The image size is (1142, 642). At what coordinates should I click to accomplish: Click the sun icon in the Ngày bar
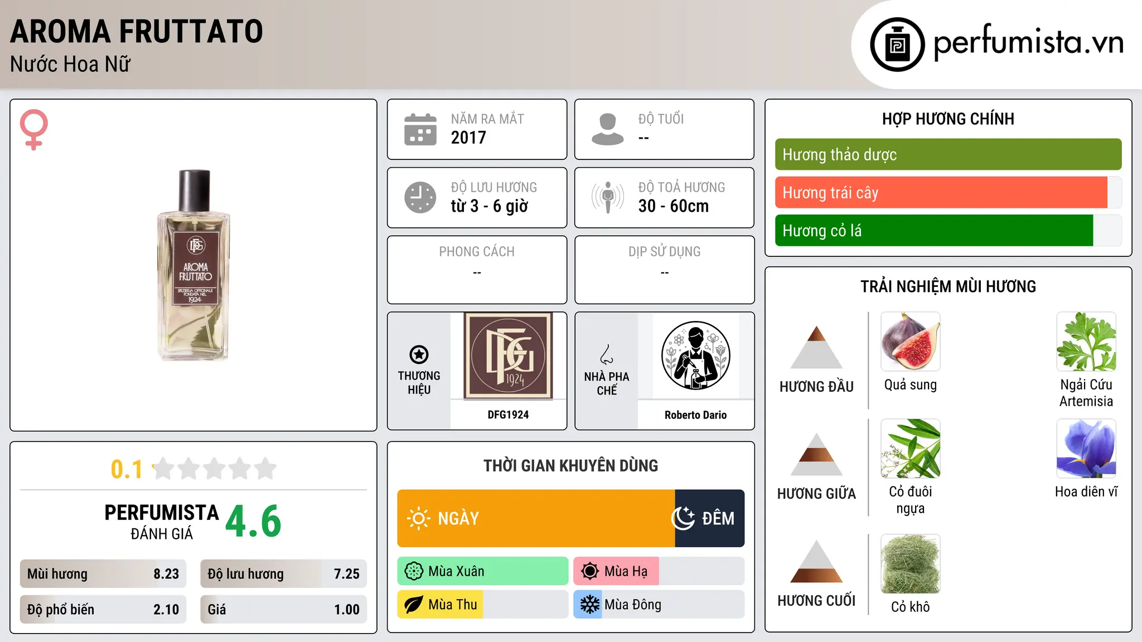pos(418,518)
